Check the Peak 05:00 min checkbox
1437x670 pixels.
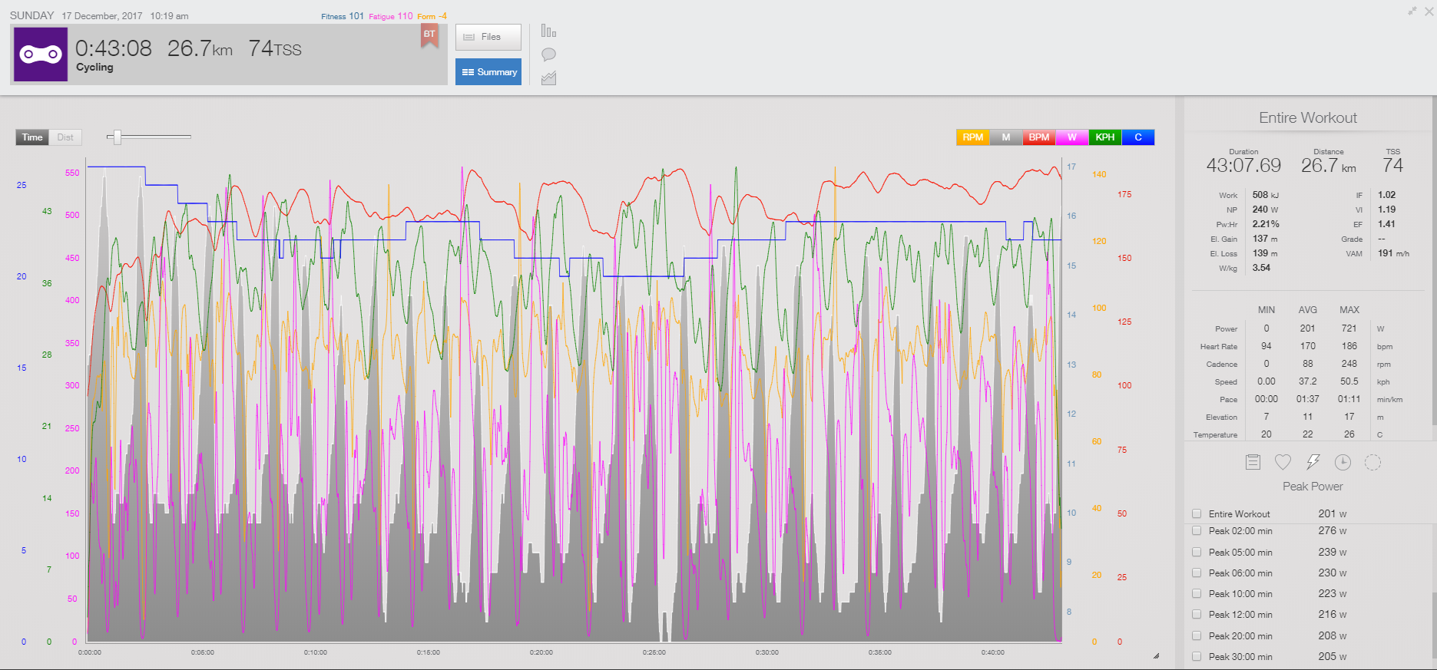coord(1197,552)
